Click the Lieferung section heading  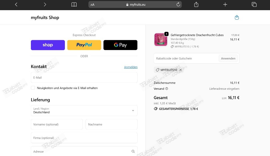point(41,100)
